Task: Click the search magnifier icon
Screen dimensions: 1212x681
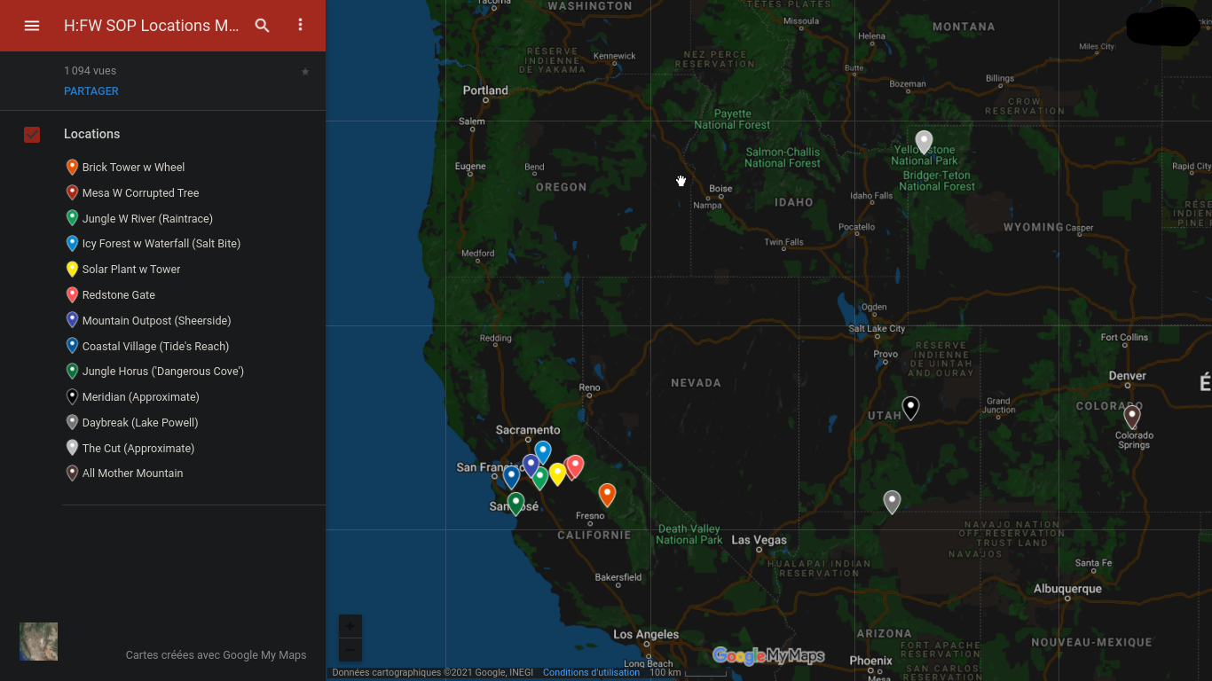Action: pyautogui.click(x=262, y=26)
